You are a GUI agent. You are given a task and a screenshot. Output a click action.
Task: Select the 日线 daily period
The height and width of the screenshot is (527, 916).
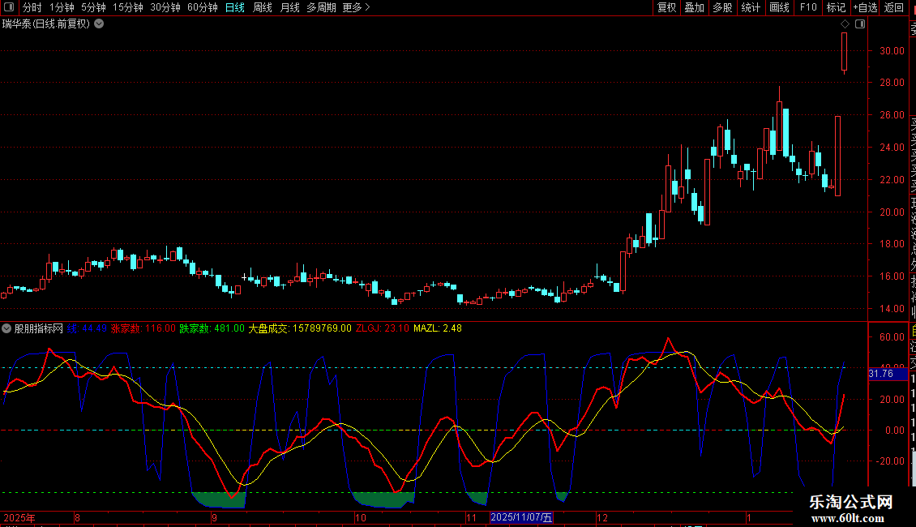click(x=235, y=7)
